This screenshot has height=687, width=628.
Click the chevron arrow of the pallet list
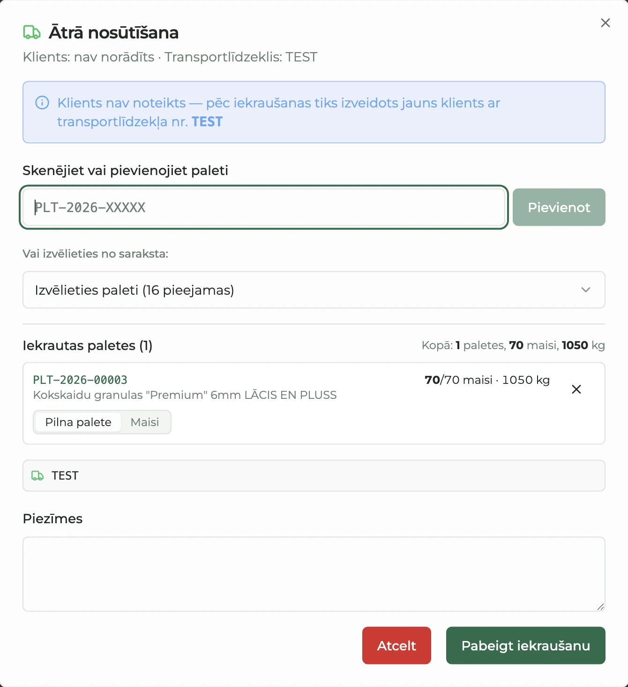586,290
